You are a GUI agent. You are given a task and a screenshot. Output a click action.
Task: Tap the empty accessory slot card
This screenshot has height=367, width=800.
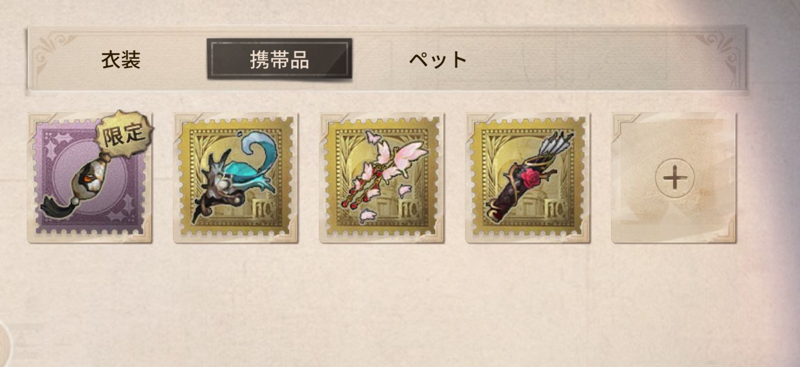[674, 177]
